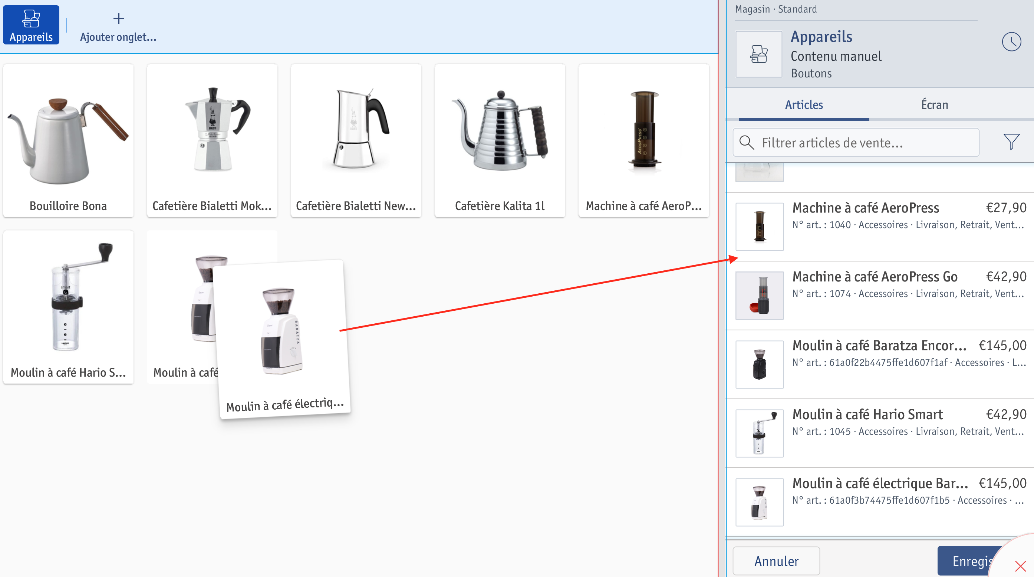The width and height of the screenshot is (1034, 577).
Task: Select the Bouilloire Bona product tile
Action: click(68, 140)
